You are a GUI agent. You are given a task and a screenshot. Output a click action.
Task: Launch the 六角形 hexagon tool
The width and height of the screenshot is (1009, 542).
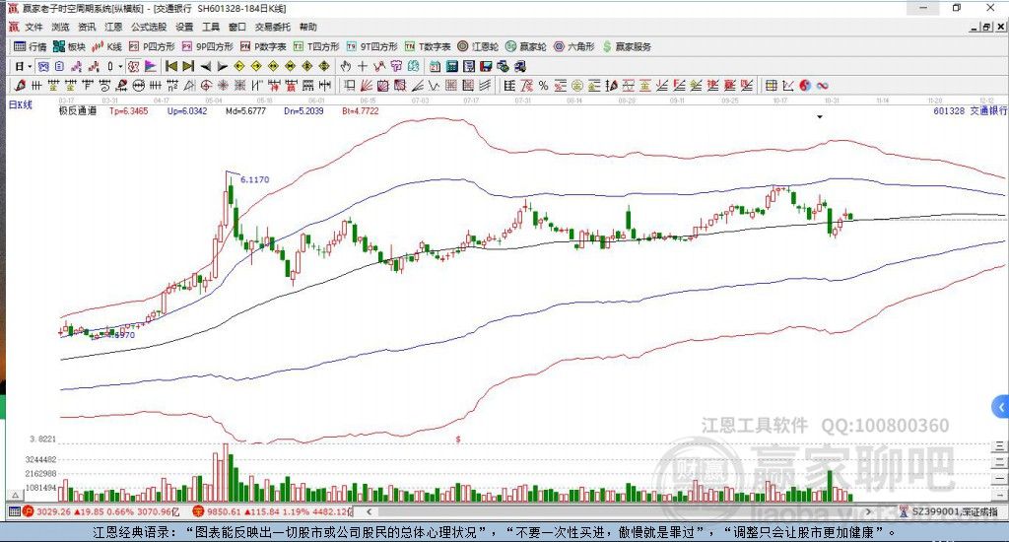pos(577,46)
